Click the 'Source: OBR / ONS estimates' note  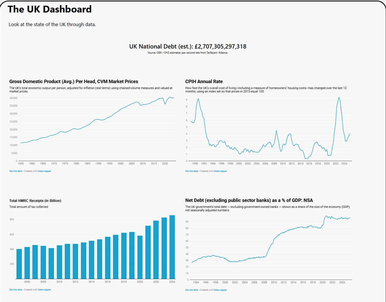point(188,53)
